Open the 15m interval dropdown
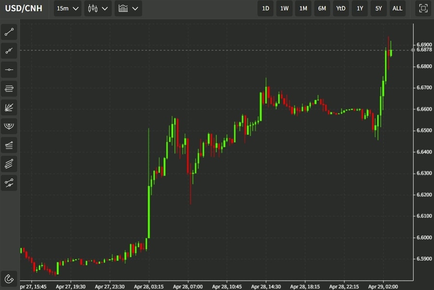The height and width of the screenshot is (290, 434). (68, 8)
